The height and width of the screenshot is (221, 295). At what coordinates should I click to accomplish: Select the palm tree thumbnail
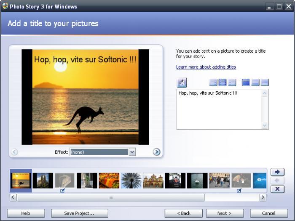pos(131,181)
